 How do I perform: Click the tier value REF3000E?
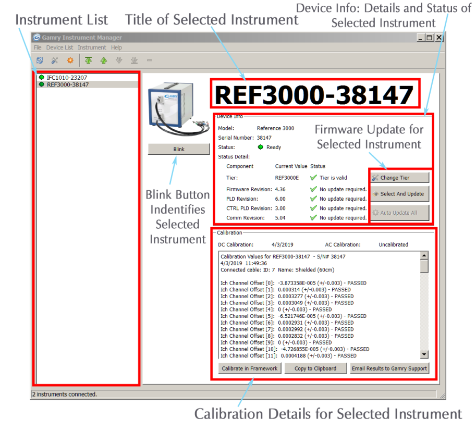click(x=287, y=178)
